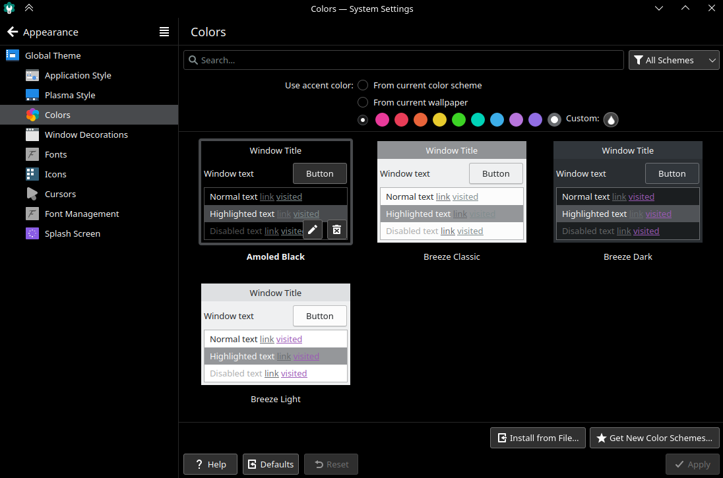Pick the orange accent color swatch
Viewport: 723px width, 478px height.
click(420, 120)
